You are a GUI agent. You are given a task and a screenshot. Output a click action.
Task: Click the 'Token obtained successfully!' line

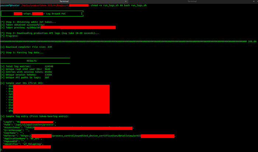point(22,25)
